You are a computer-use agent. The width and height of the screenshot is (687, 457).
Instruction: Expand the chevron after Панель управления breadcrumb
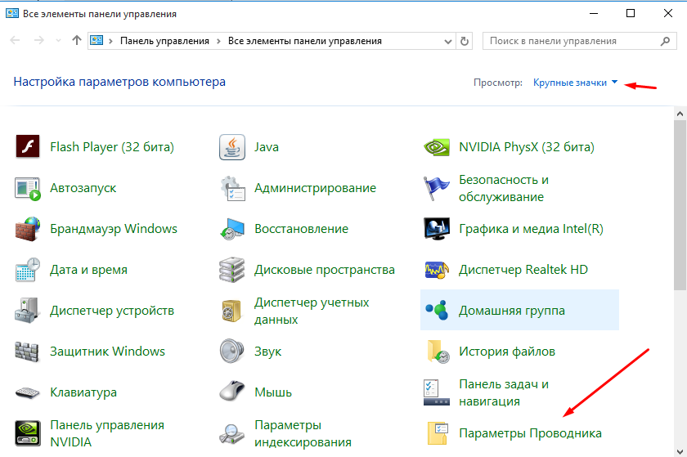coord(219,41)
